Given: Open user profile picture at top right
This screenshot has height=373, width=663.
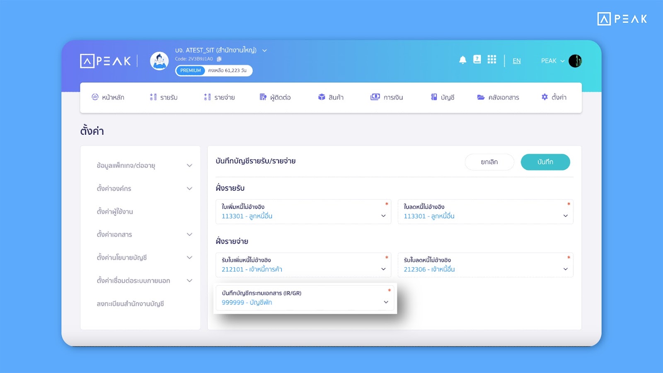Looking at the screenshot, I should click(575, 61).
